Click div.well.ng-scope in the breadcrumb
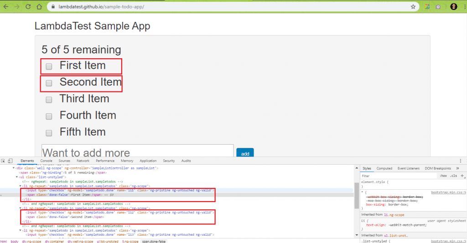Viewport: 467px width, 243px height. 80,241
